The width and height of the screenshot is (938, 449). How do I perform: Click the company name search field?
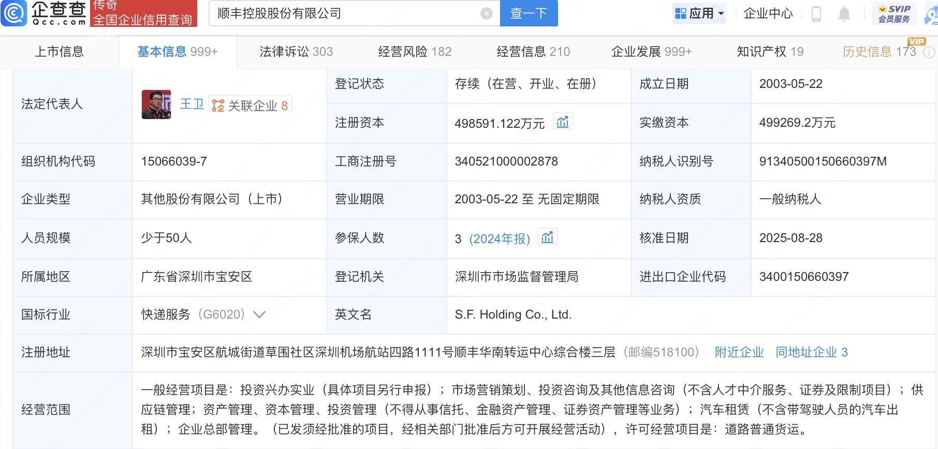click(347, 13)
